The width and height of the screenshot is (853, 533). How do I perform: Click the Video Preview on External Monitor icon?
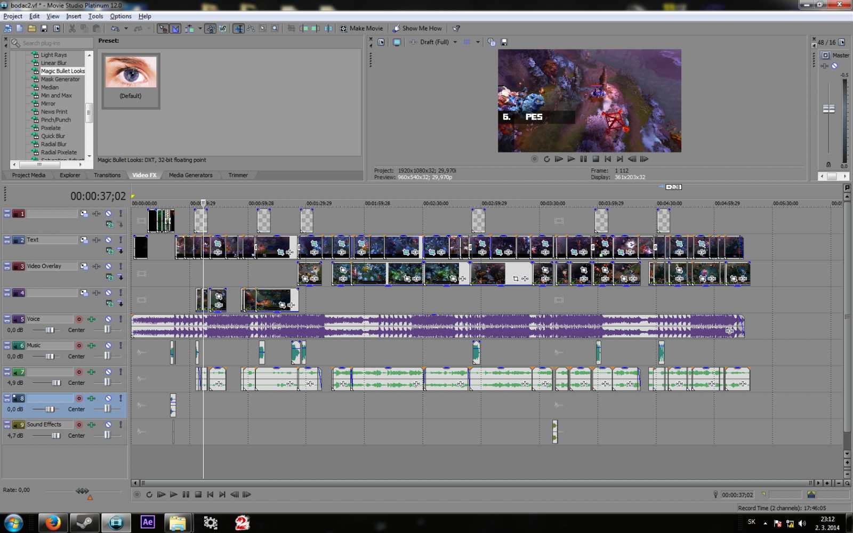point(397,42)
